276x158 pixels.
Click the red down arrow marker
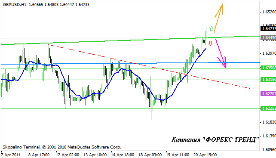point(211,43)
